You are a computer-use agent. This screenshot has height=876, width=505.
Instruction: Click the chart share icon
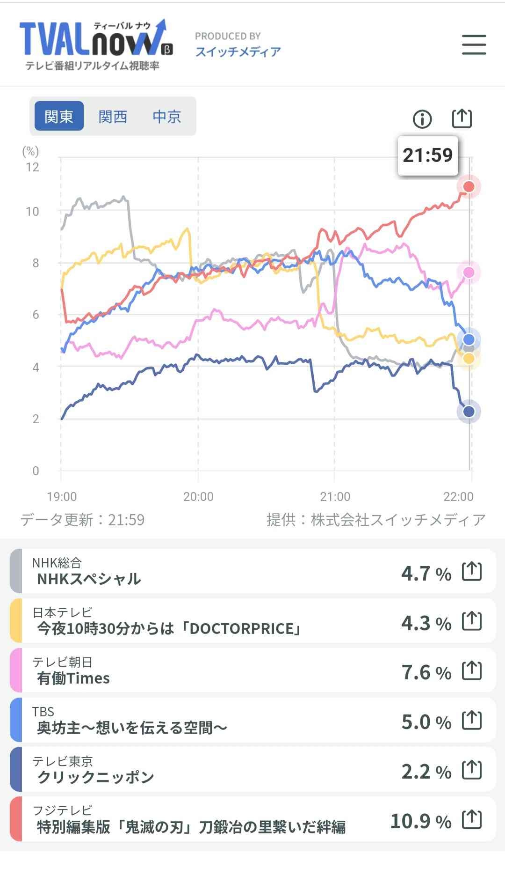click(x=462, y=118)
